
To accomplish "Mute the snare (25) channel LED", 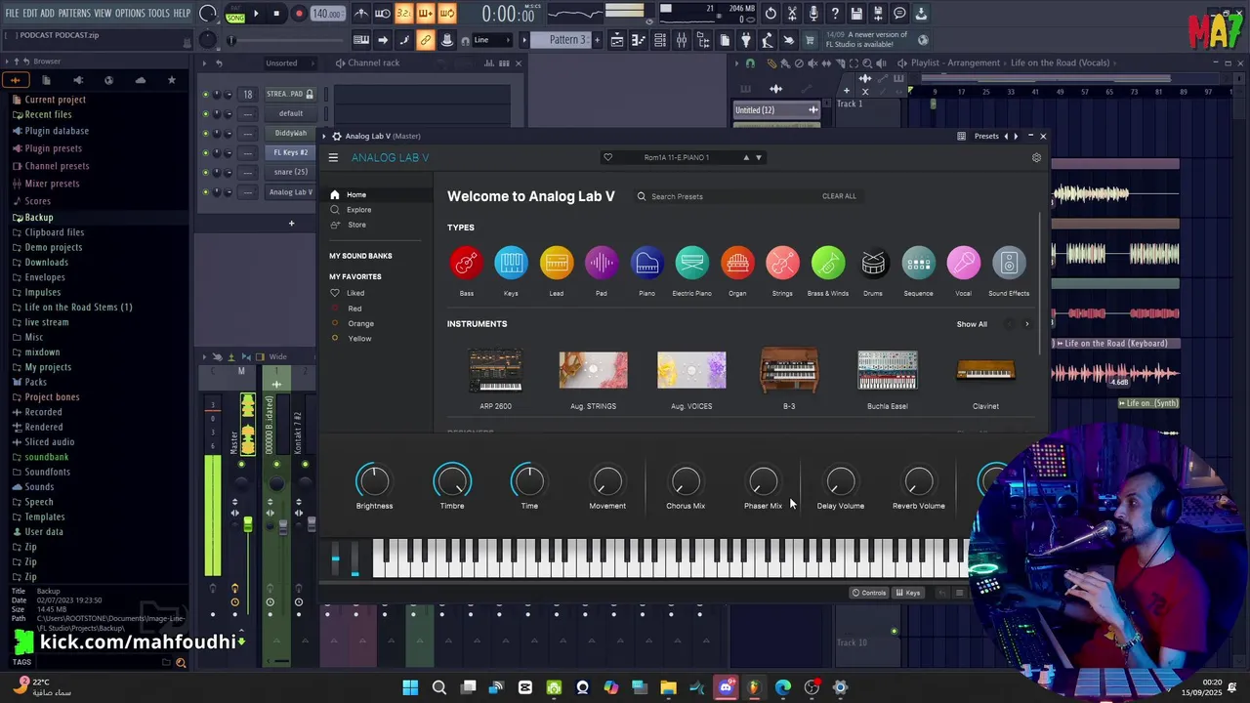I will point(205,172).
